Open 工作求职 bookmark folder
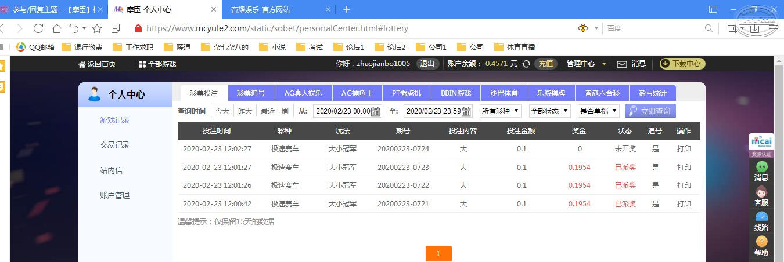The height and width of the screenshot is (262, 784). tap(133, 47)
